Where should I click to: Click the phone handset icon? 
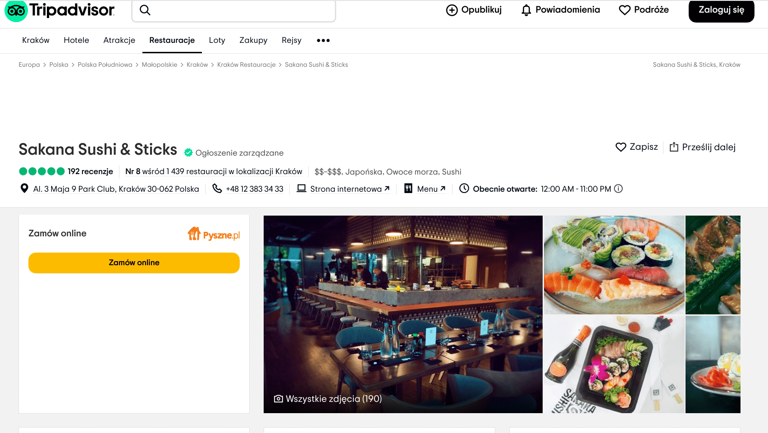pyautogui.click(x=217, y=189)
